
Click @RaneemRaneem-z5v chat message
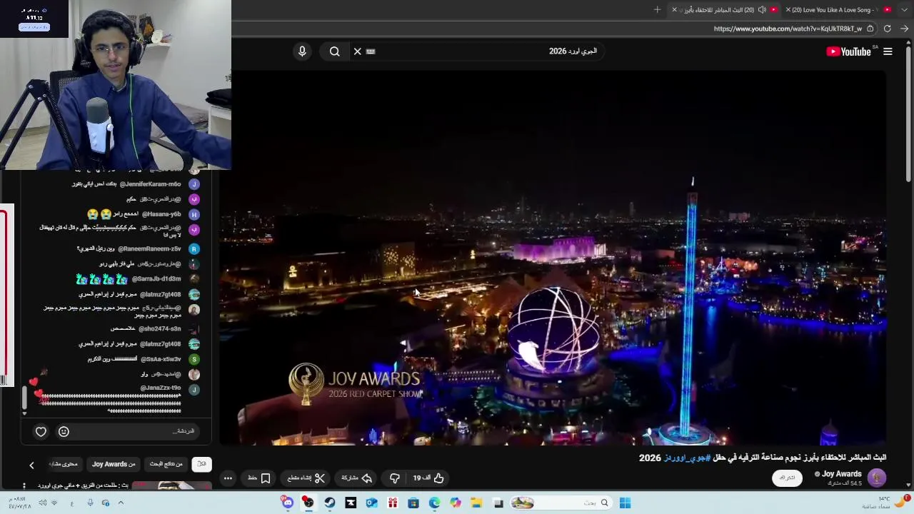(129, 248)
